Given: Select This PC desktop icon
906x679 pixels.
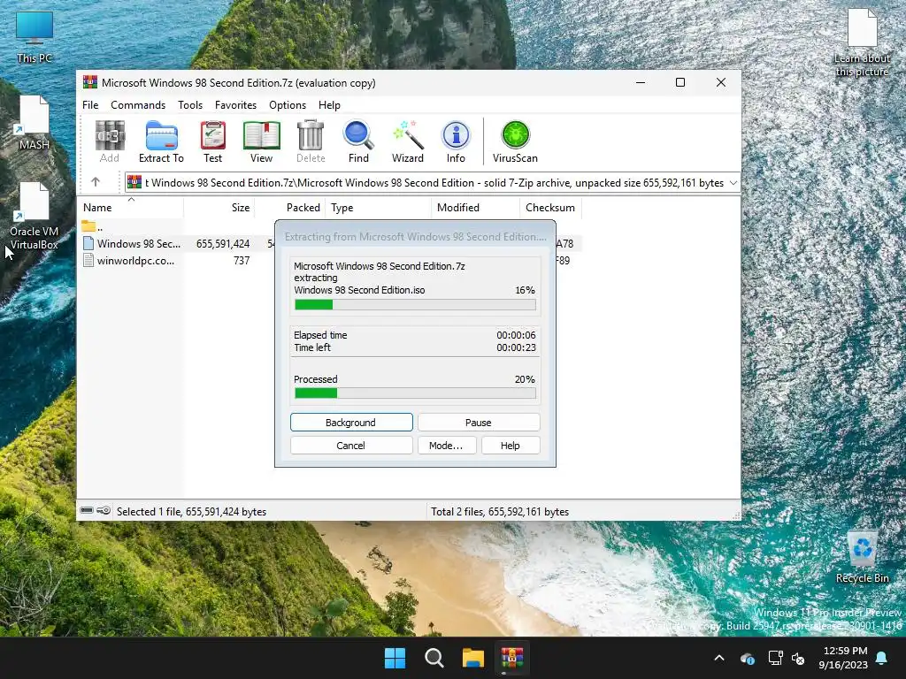Looking at the screenshot, I should point(35,36).
